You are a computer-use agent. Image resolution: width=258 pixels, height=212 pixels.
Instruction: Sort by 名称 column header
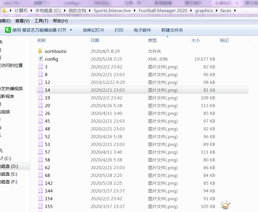pyautogui.click(x=41, y=40)
